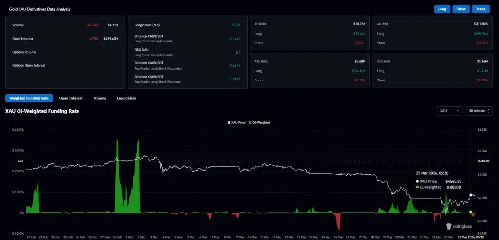Screen dimensions: 499x240
Task: Click the $4.77B volume value
Action: click(x=113, y=25)
